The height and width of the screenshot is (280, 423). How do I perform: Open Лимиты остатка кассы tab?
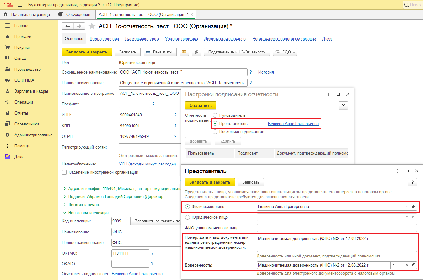pyautogui.click(x=225, y=39)
